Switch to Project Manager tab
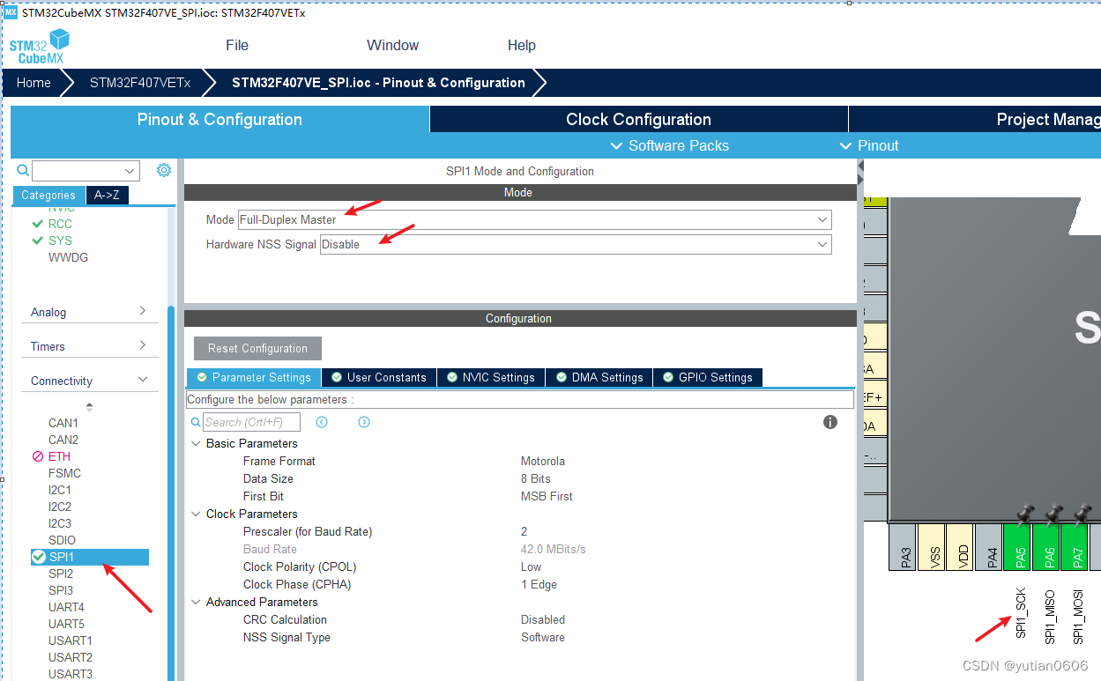The width and height of the screenshot is (1101, 681). tap(975, 120)
